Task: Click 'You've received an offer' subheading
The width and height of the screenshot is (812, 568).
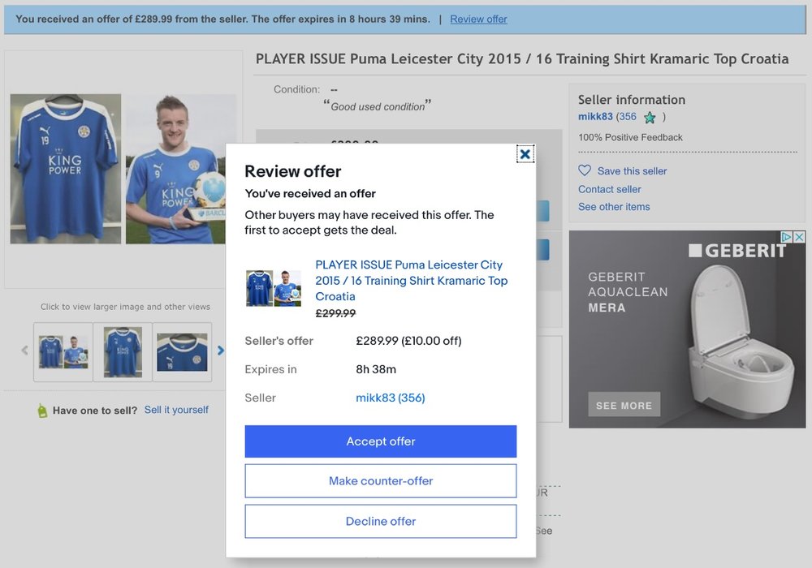Action: pyautogui.click(x=310, y=193)
